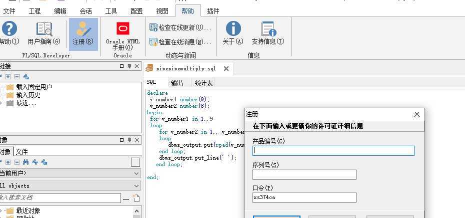Open the 工具 (Tools) ribbon tab
The image size is (465, 218).
pos(111,11)
